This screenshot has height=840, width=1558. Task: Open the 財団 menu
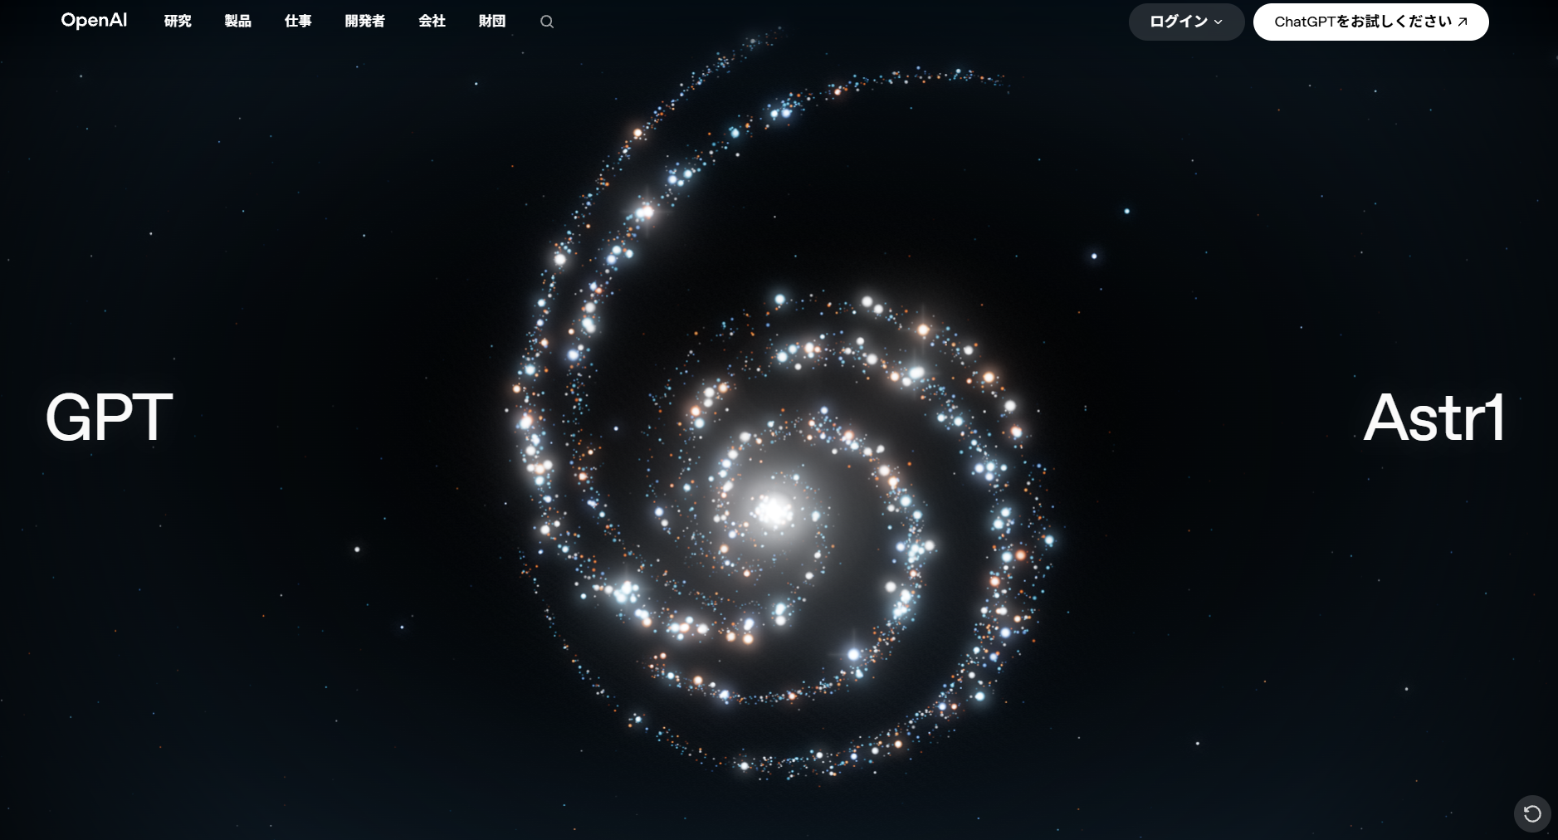[492, 22]
